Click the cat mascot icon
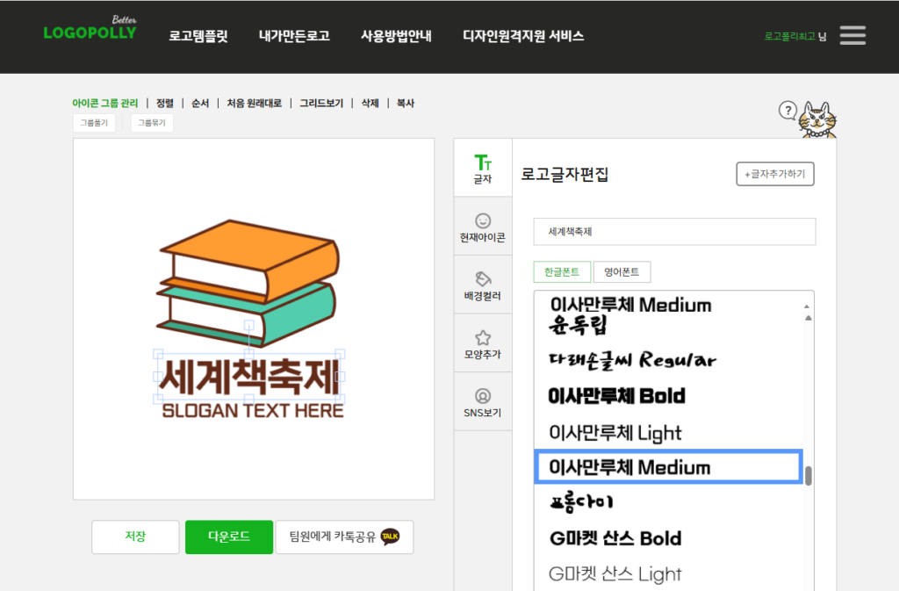This screenshot has width=899, height=591. pos(818,119)
